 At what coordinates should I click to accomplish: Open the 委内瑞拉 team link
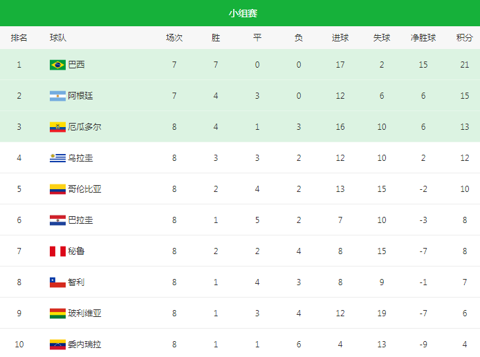click(x=85, y=344)
